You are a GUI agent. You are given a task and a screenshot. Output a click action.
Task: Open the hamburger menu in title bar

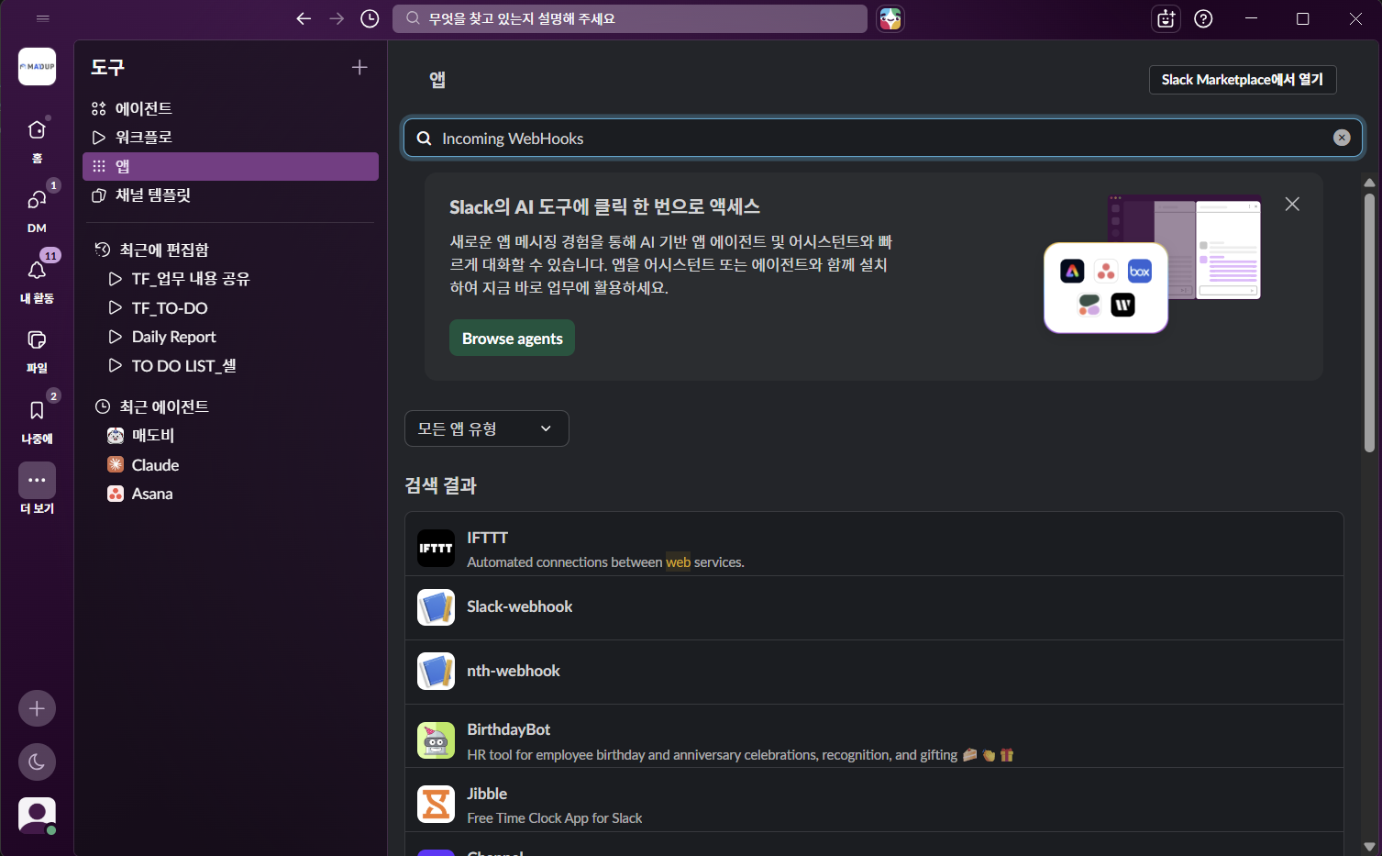click(42, 18)
